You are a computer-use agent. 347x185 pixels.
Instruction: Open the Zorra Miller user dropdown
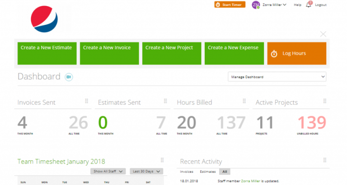[274, 5]
